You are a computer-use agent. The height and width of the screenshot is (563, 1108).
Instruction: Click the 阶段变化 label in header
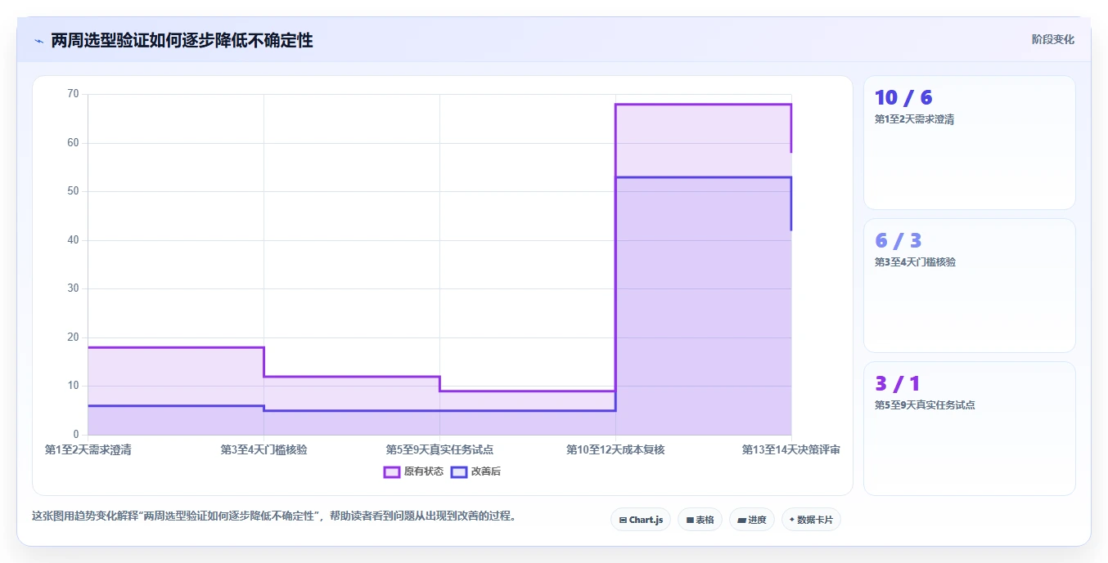(x=1052, y=39)
